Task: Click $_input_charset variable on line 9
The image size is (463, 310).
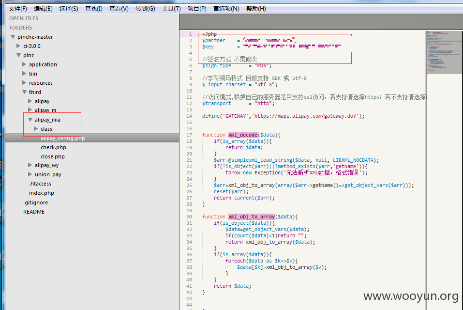Action: click(x=224, y=84)
